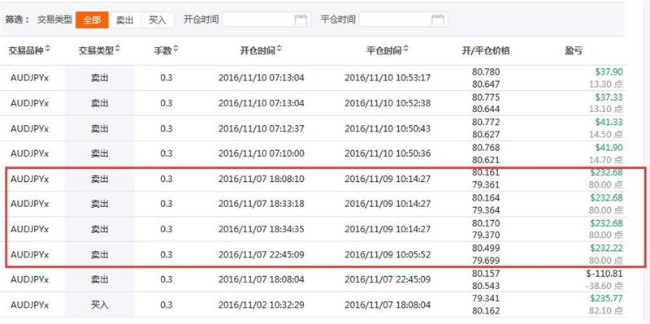Select profit value $41.90

click(x=609, y=148)
